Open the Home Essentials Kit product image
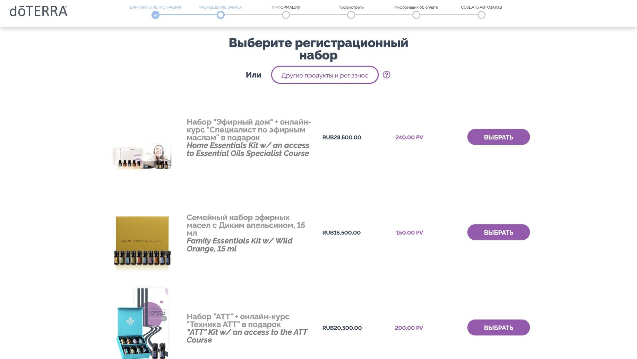 142,156
